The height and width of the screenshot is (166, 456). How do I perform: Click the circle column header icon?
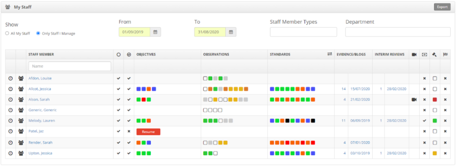pyautogui.click(x=118, y=54)
